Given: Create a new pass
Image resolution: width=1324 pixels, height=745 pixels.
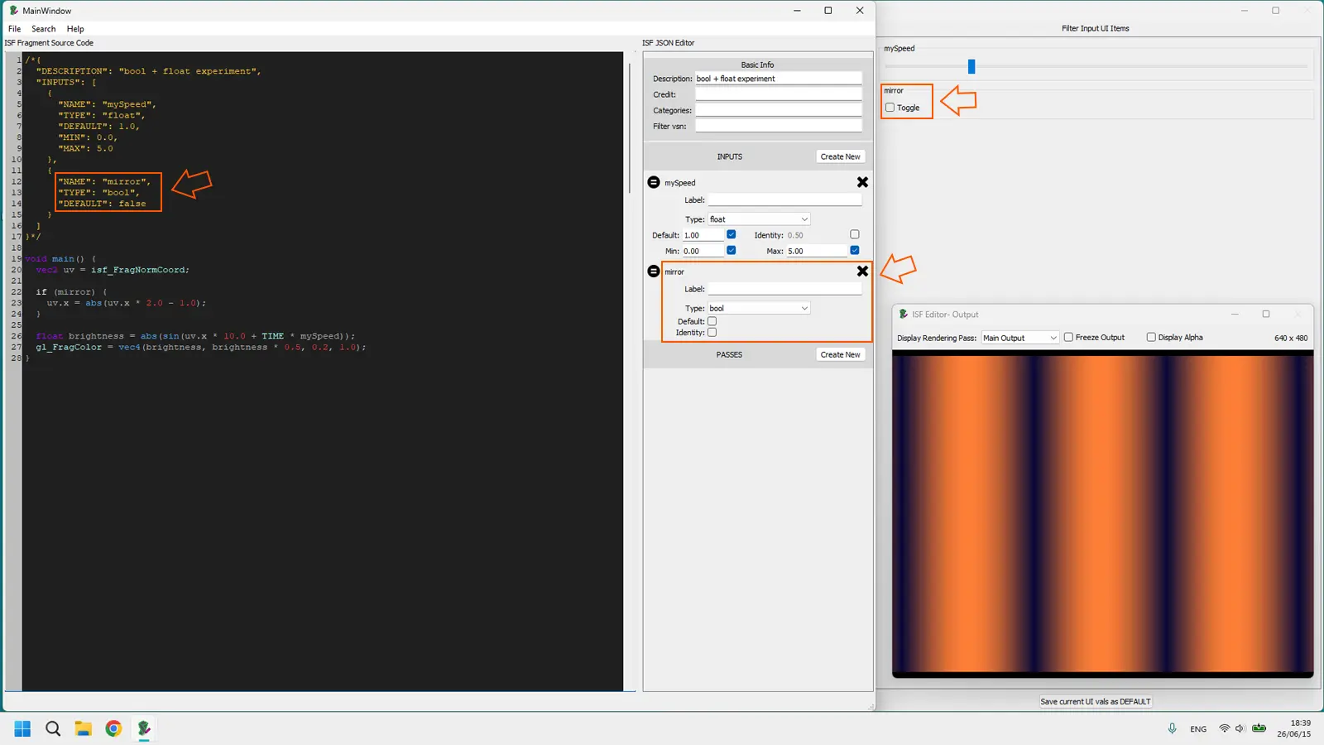Looking at the screenshot, I should [840, 354].
